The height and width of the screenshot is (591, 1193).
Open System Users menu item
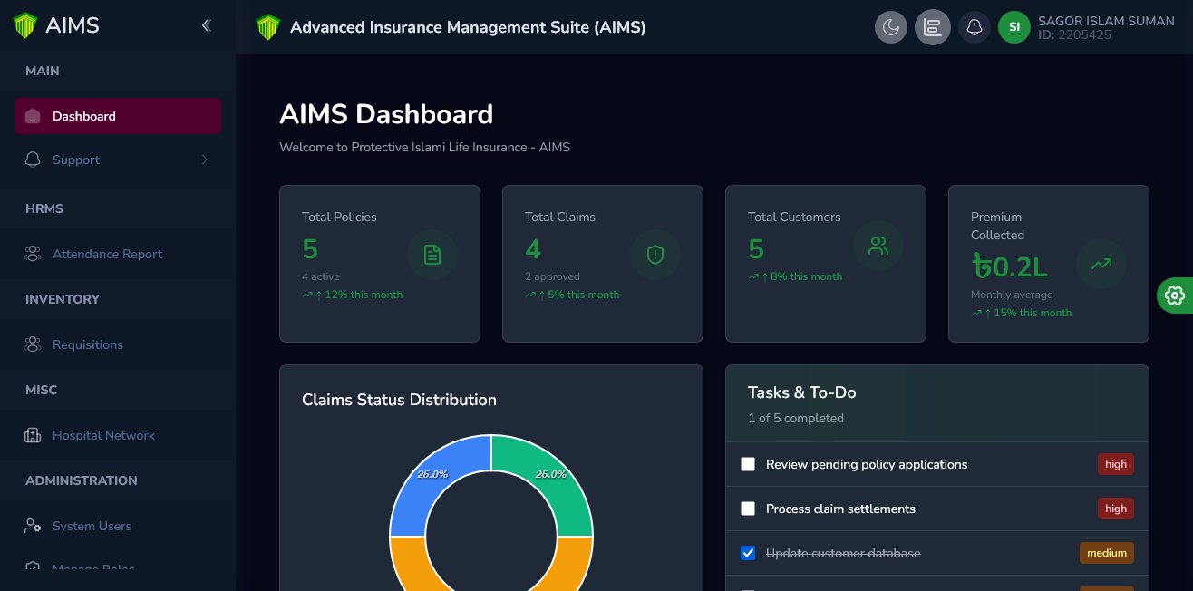point(118,526)
